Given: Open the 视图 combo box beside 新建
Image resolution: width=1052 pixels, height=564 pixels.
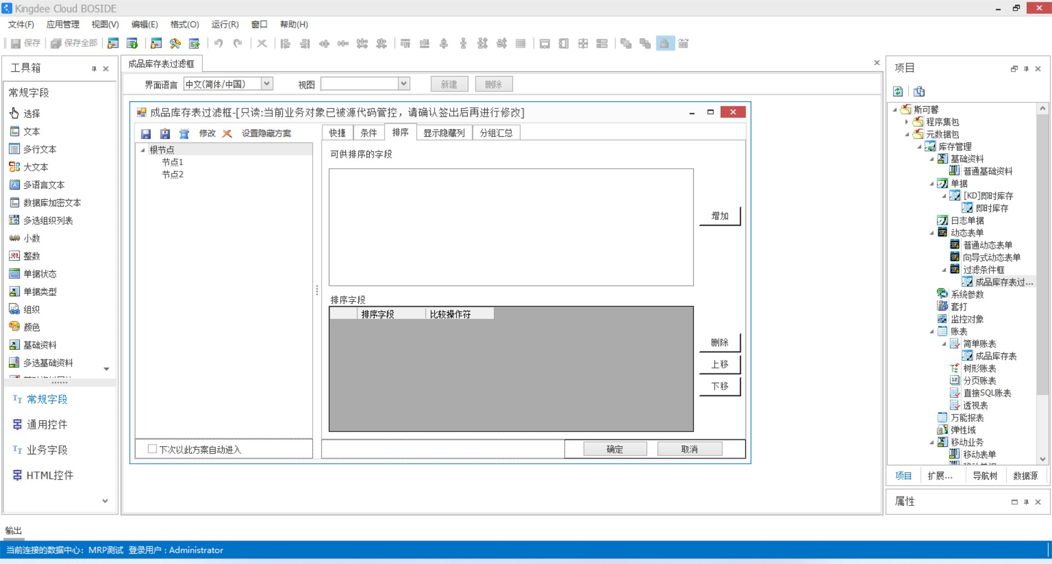Looking at the screenshot, I should pos(365,84).
